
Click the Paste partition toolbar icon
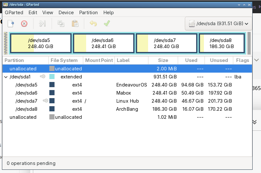(75, 24)
